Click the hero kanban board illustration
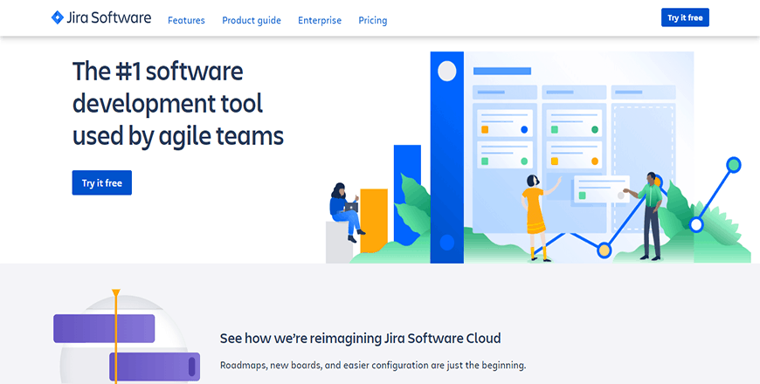This screenshot has width=760, height=384. point(538,157)
